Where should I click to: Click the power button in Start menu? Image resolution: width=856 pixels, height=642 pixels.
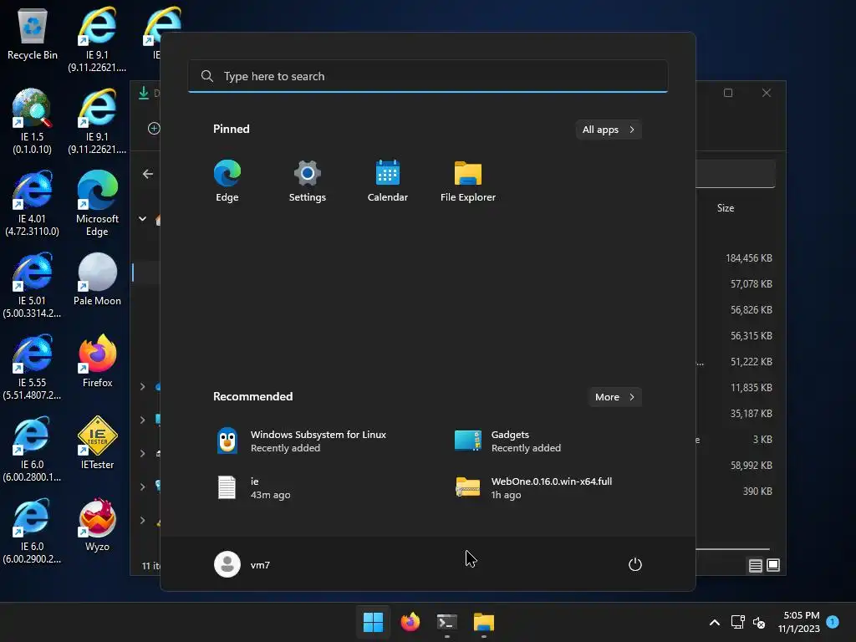pos(635,564)
